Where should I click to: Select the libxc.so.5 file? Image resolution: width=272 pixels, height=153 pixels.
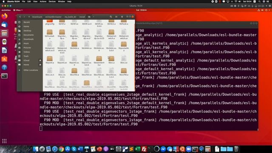(50, 72)
